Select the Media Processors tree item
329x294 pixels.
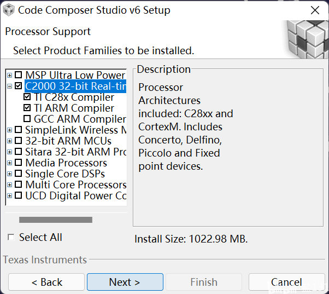(x=66, y=163)
